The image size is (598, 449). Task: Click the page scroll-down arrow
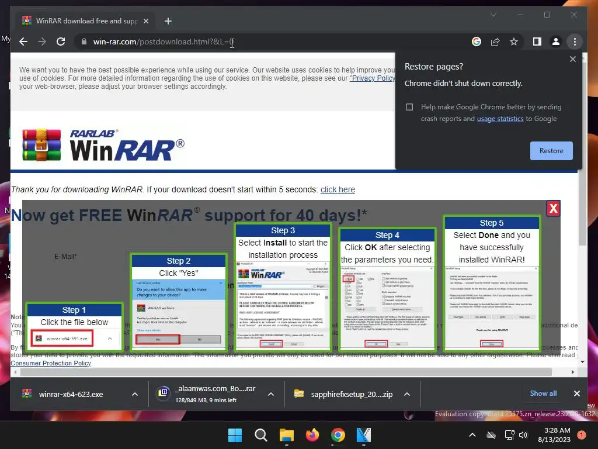582,361
